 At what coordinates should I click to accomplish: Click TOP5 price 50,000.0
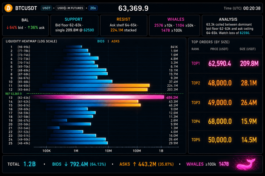click(x=220, y=140)
